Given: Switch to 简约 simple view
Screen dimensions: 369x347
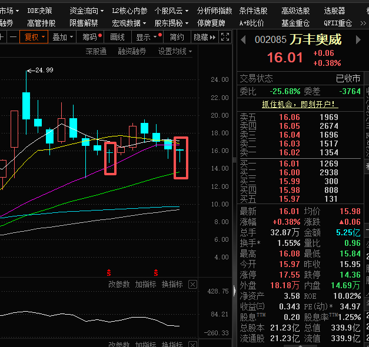Looking at the screenshot, I should [x=177, y=37].
